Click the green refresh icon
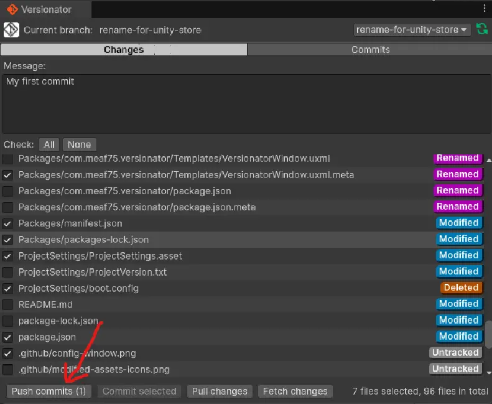492x404 pixels. pyautogui.click(x=481, y=29)
